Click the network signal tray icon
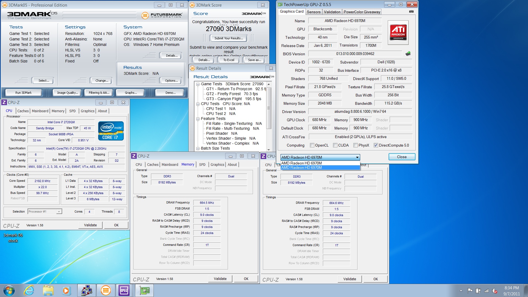Image resolution: width=528 pixels, height=297 pixels. pos(486,290)
